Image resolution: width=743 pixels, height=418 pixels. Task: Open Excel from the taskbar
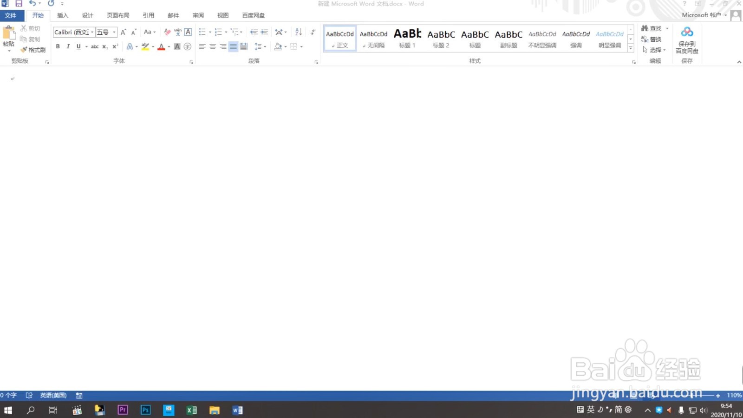191,410
